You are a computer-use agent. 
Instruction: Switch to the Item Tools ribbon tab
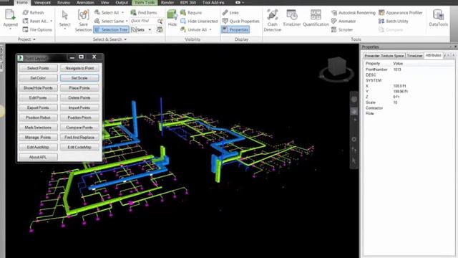pos(145,3)
